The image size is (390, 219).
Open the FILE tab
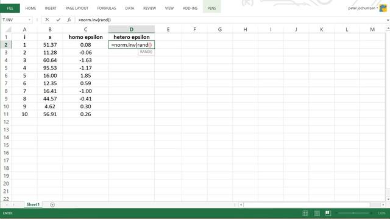click(x=10, y=8)
